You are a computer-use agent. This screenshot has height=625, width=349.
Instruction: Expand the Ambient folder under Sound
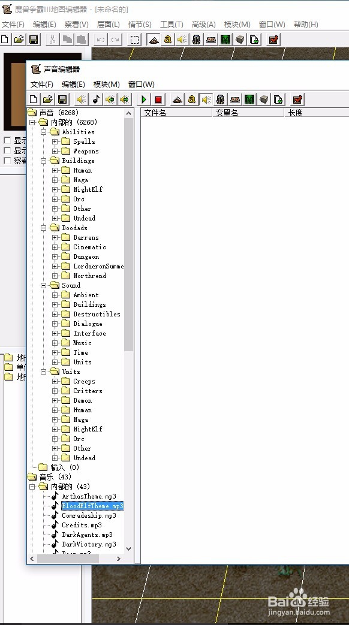pyautogui.click(x=55, y=295)
